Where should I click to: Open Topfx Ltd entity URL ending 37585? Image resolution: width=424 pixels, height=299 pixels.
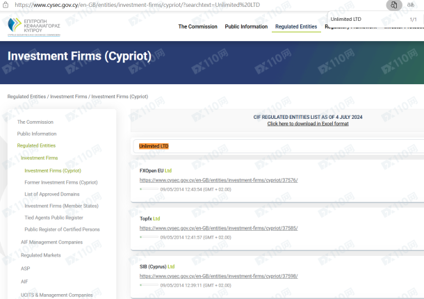tap(218, 228)
